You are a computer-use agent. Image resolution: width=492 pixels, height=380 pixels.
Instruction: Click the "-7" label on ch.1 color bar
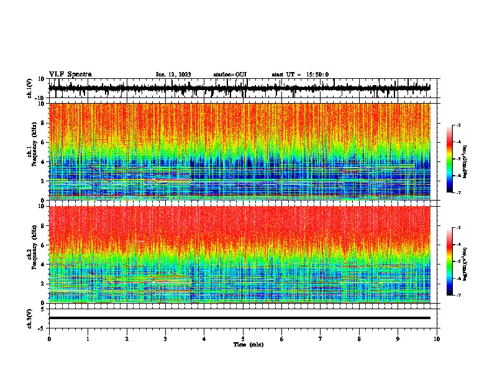pos(458,192)
